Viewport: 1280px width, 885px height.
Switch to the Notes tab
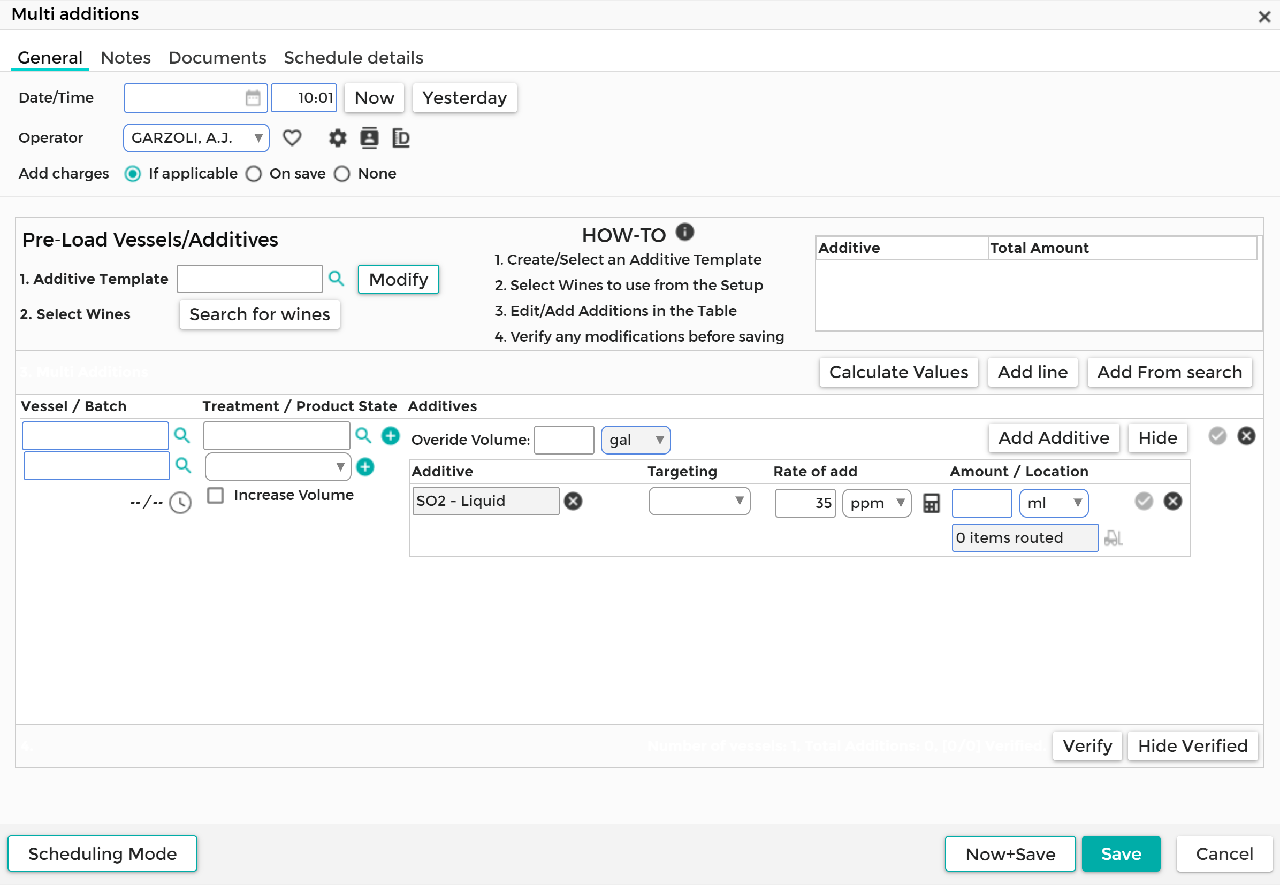[x=125, y=58]
